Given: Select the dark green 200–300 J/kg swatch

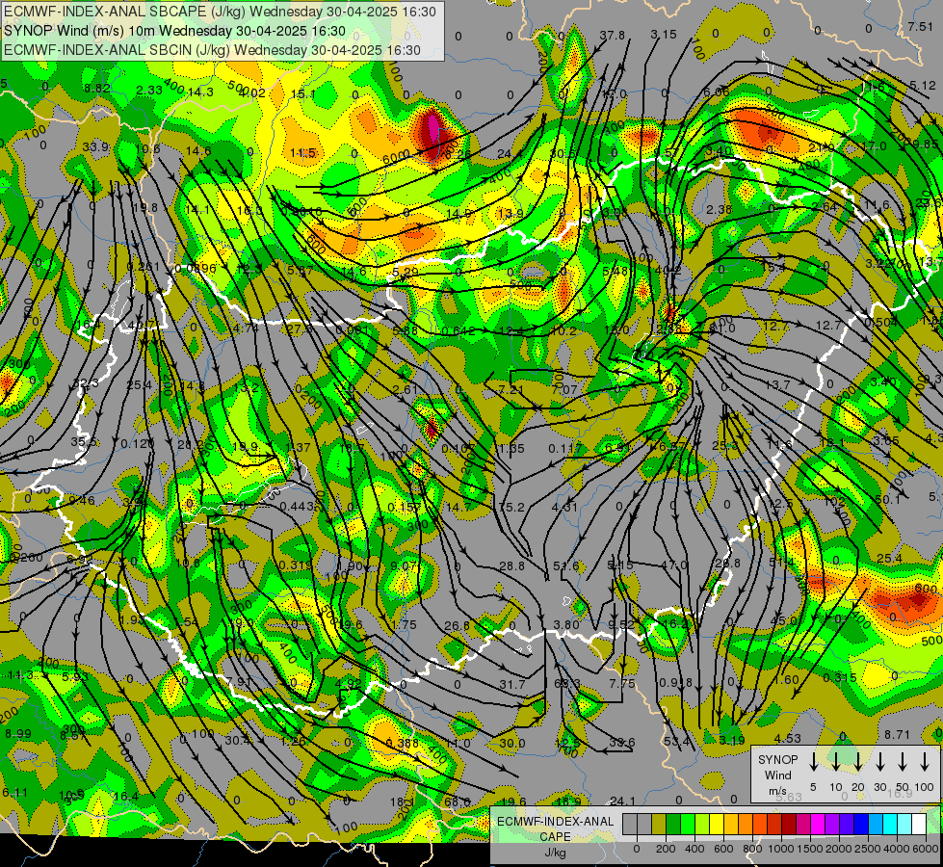Looking at the screenshot, I should pyautogui.click(x=673, y=824).
